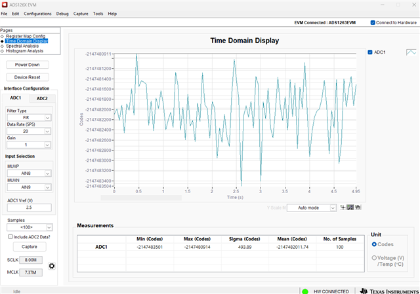Open the Y Scale Auto mode dropdown

[312, 208]
